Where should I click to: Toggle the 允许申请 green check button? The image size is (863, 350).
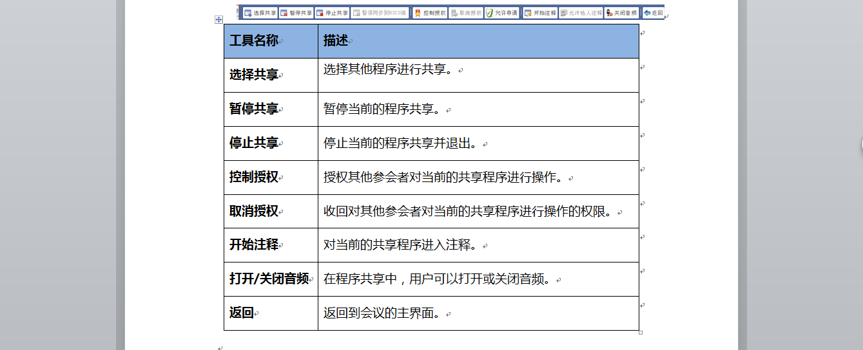(501, 13)
